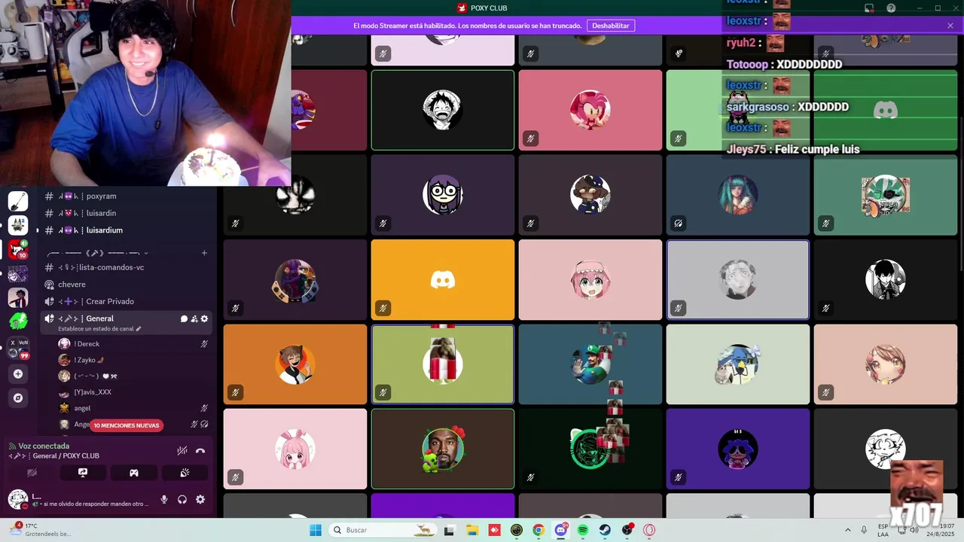
Task: Create channel with category plus icon
Action: click(x=204, y=253)
